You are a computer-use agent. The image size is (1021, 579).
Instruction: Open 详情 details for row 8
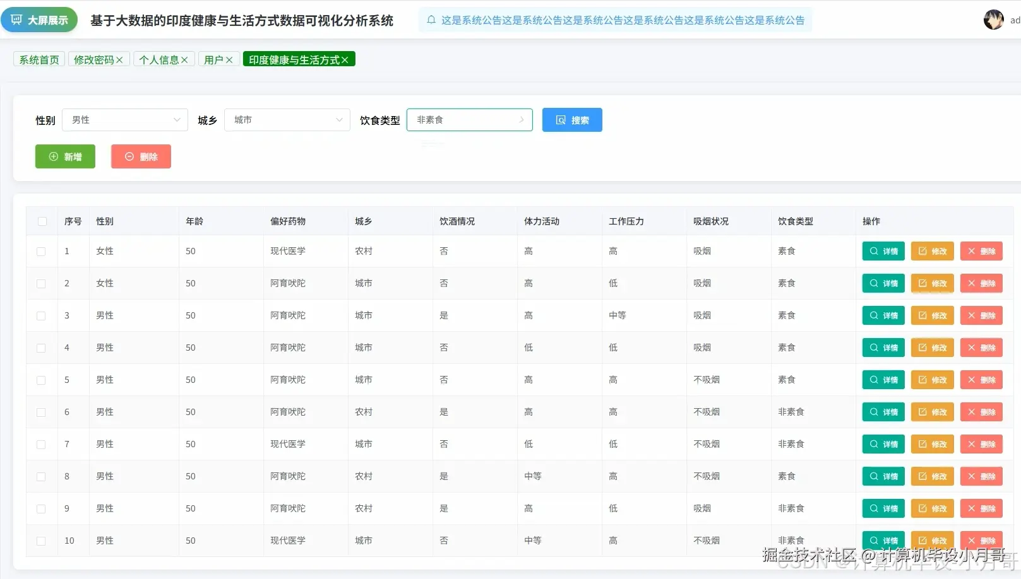click(883, 476)
